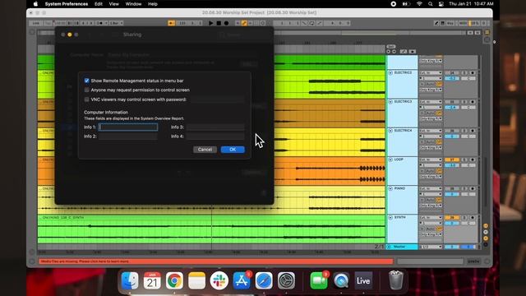Click the Set locator button
This screenshot has width=526, height=296.
point(391,47)
